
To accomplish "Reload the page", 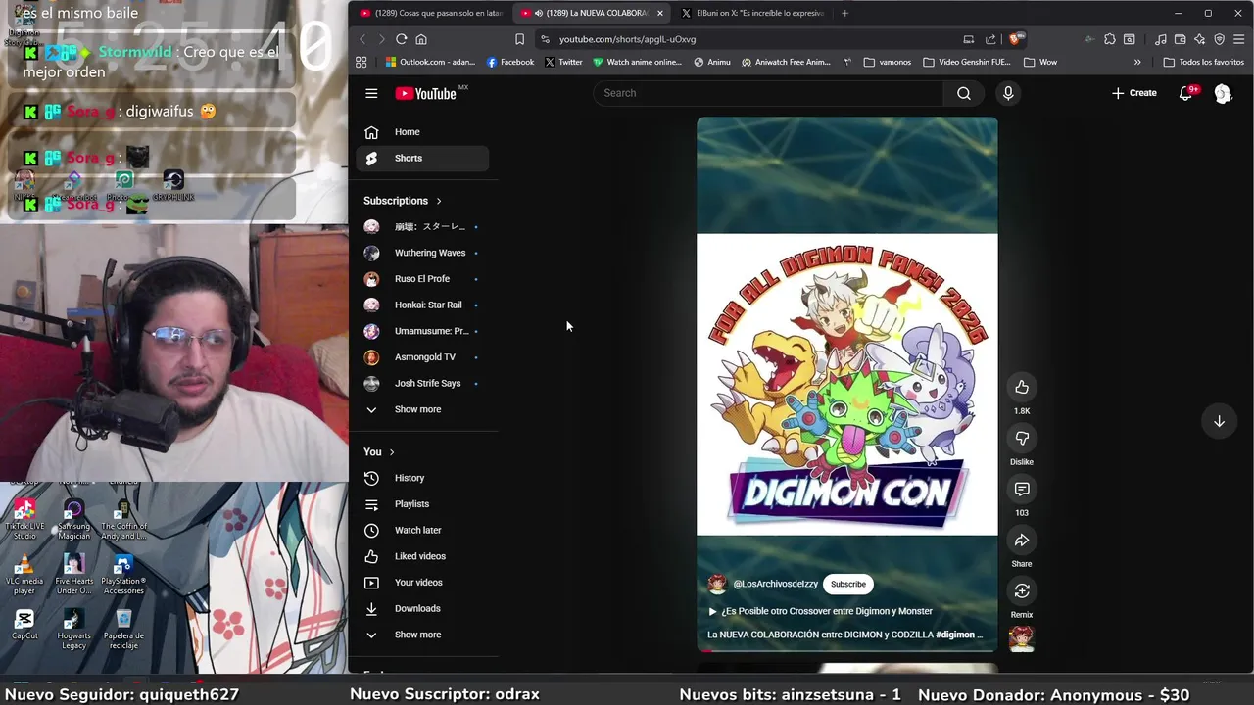I will [401, 39].
